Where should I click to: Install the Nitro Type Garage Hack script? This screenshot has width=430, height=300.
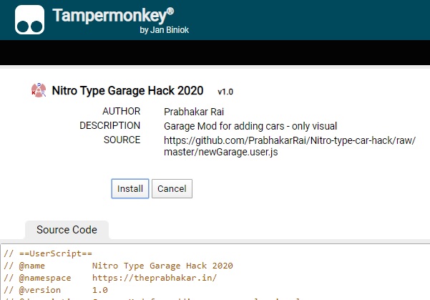coord(130,188)
